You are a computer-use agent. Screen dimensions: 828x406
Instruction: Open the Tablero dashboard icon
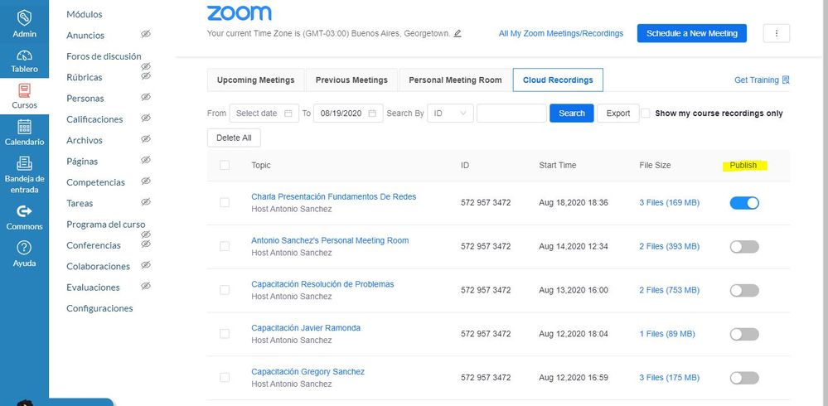pos(24,55)
